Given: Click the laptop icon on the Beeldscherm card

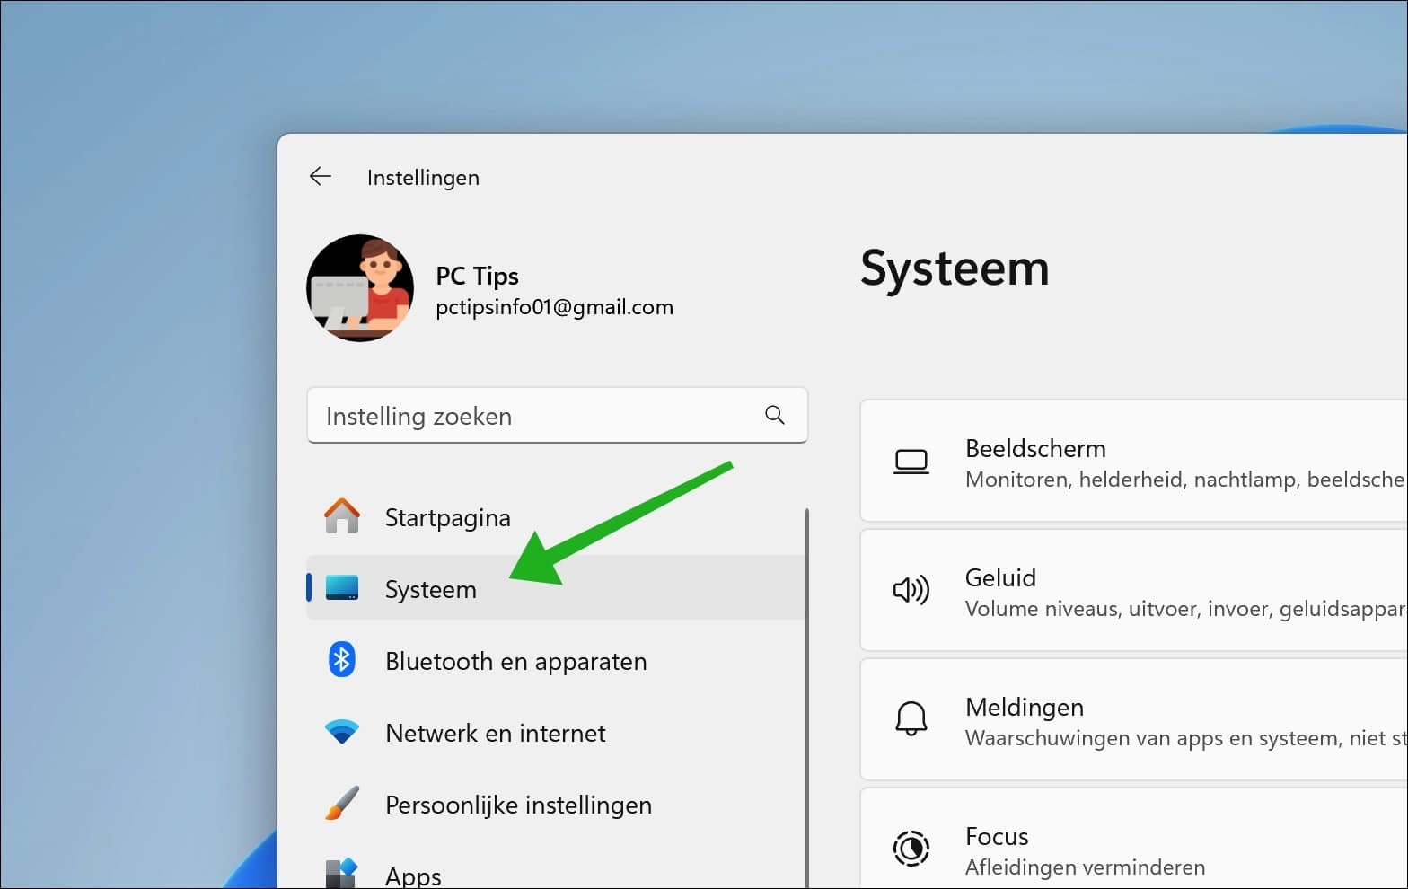Looking at the screenshot, I should (911, 462).
